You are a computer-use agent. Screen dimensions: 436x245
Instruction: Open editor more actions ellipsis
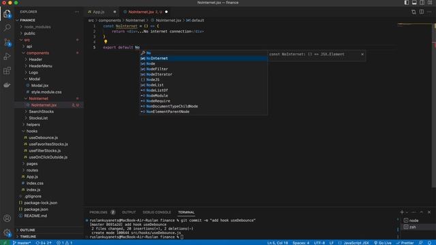point(429,12)
